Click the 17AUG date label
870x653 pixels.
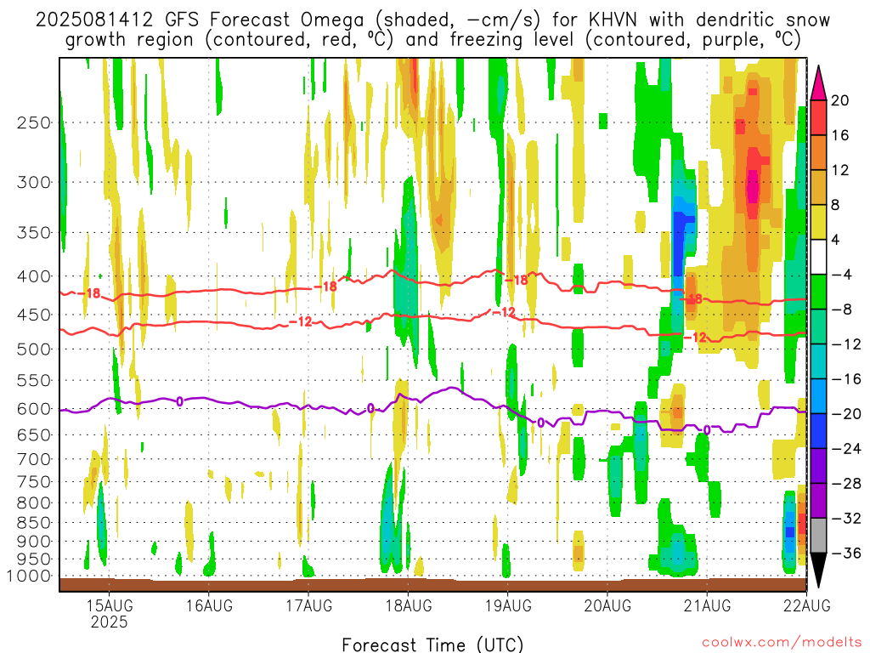[309, 605]
